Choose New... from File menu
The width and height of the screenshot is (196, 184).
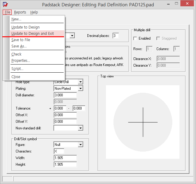coord(37,19)
